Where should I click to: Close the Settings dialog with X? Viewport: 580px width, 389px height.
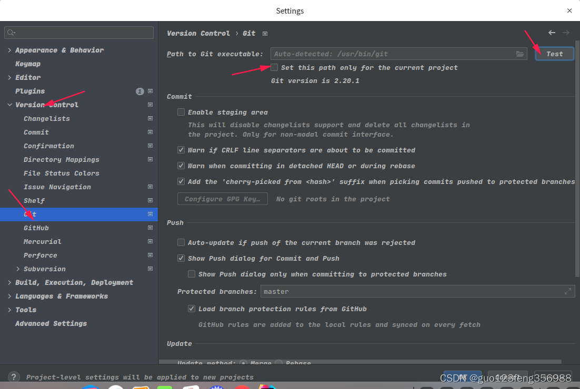pos(569,11)
